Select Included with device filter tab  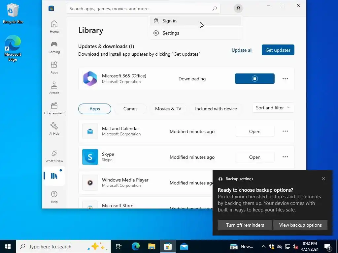[x=216, y=109]
